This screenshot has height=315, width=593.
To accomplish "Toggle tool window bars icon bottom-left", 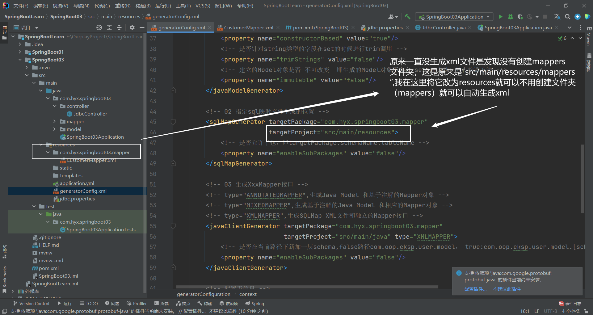I will coord(4,311).
